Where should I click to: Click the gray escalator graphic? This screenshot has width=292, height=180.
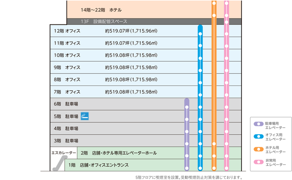pyautogui.click(x=60, y=163)
